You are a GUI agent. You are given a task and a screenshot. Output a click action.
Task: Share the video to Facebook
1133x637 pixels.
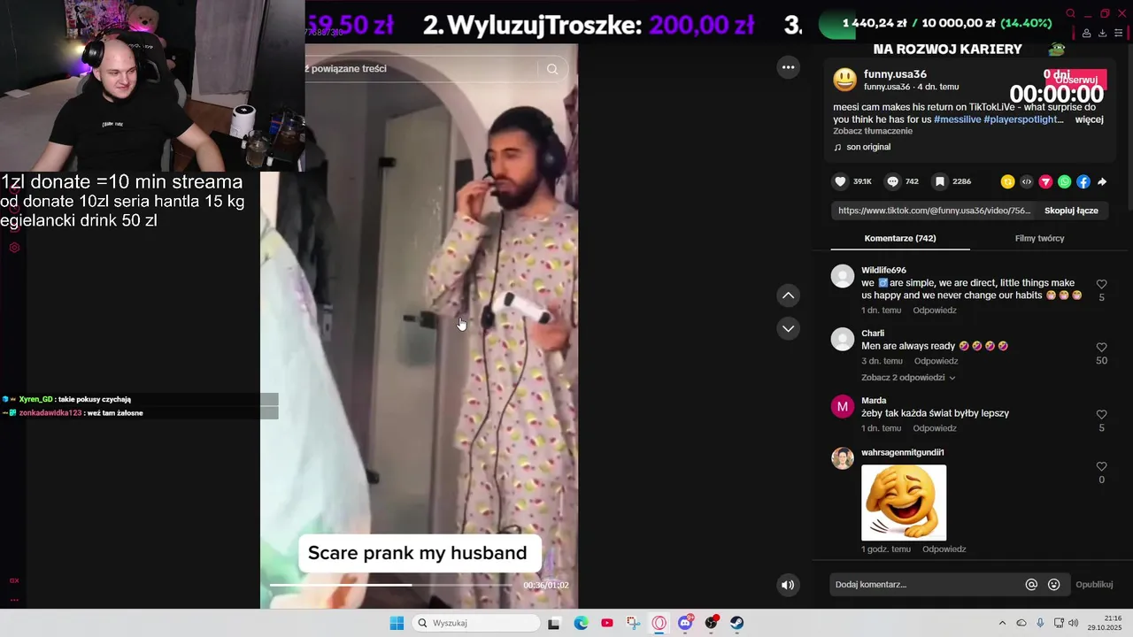1083,181
